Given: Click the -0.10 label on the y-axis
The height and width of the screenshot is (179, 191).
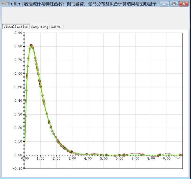Looking at the screenshot, I should coord(17,168).
